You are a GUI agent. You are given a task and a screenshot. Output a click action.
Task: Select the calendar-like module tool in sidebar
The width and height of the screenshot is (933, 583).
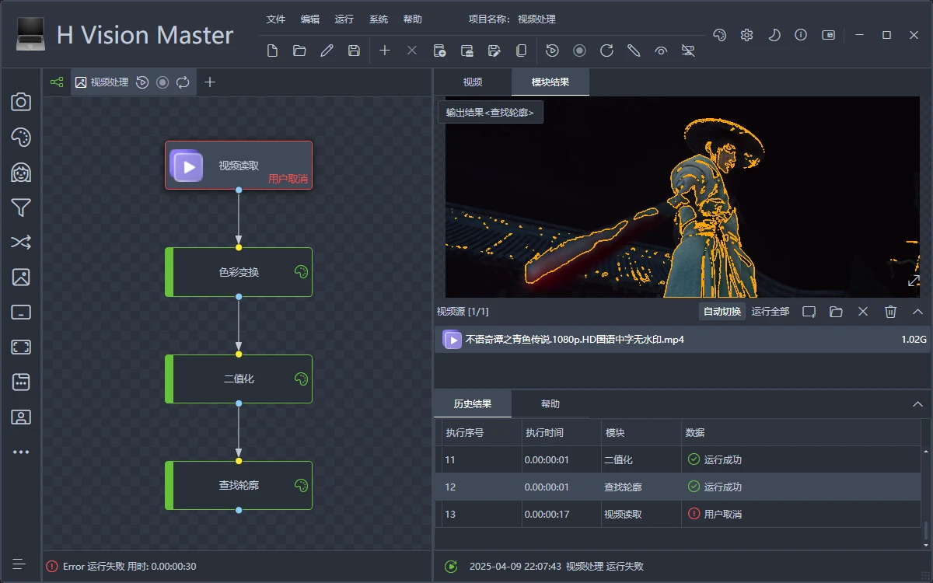[21, 382]
